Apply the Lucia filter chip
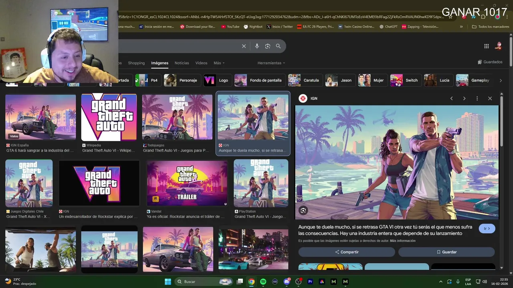The width and height of the screenshot is (513, 288). point(438,80)
